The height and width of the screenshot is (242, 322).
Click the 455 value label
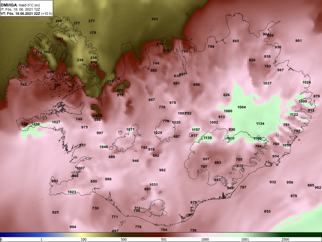[x=99, y=116]
